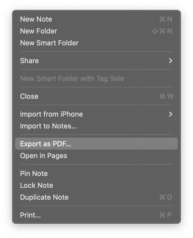Click the highlighted Export as PDF… item
This screenshot has height=238, width=193.
pos(96,144)
